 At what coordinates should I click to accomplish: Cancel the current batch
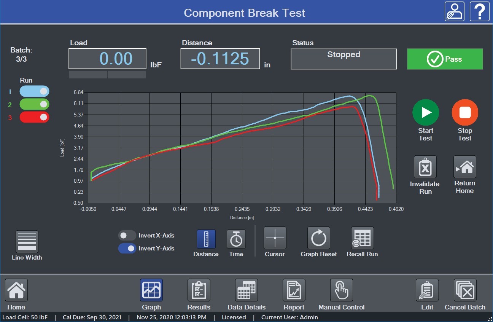coord(465,290)
